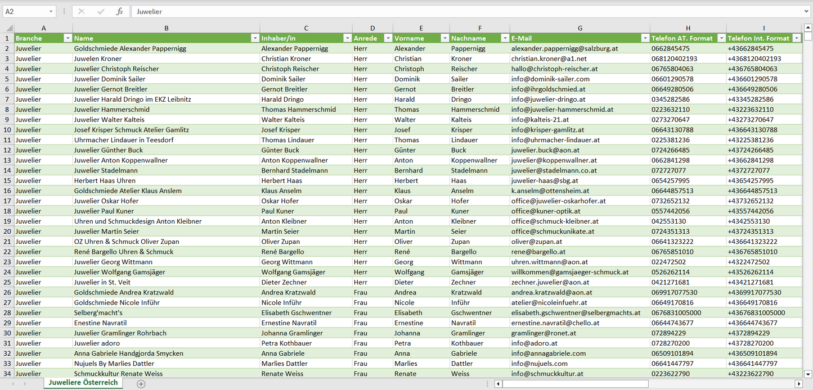Viewport: 813px width, 390px height.
Task: Open the Telefon Int. Format filter dropdown
Action: click(796, 38)
